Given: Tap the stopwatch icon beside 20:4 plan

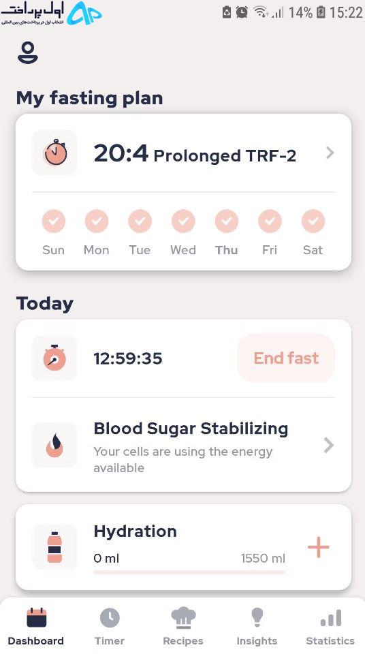Looking at the screenshot, I should click(x=54, y=153).
